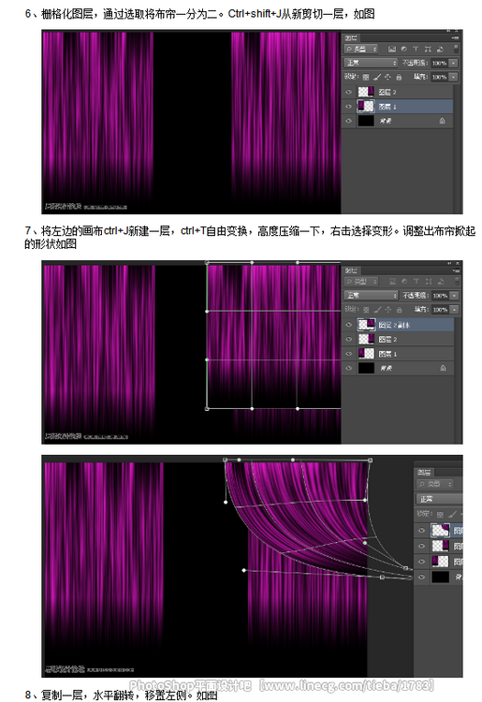Lock transparent pixels in 图层 2 副本 panel
Viewport: 482px width, 702px height.
click(x=366, y=310)
